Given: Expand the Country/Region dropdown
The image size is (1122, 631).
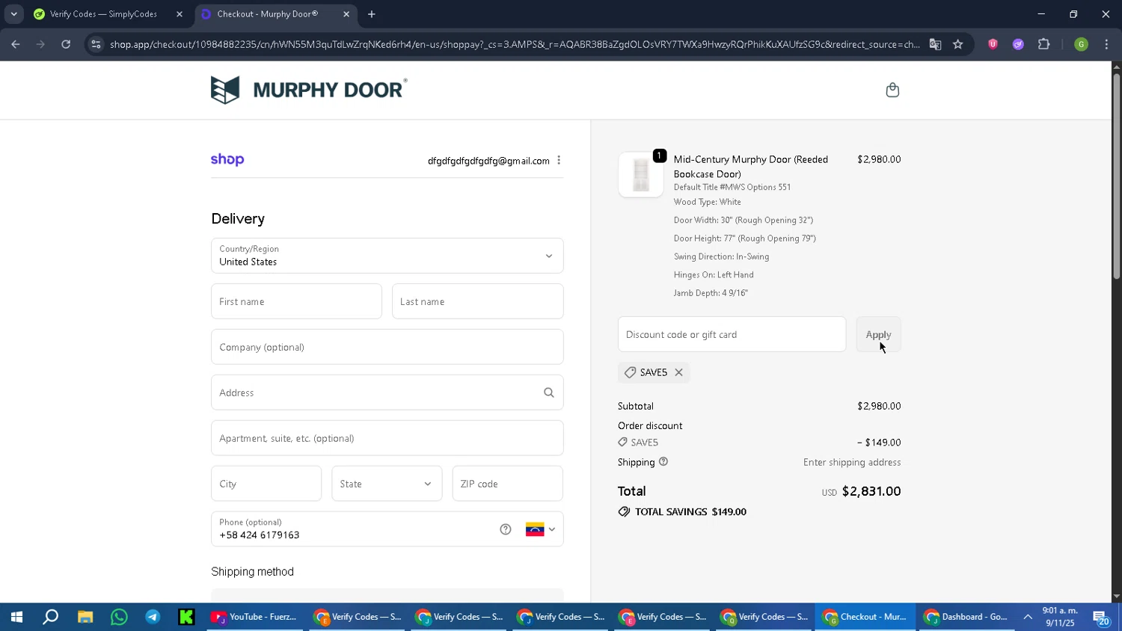Looking at the screenshot, I should click(x=387, y=256).
